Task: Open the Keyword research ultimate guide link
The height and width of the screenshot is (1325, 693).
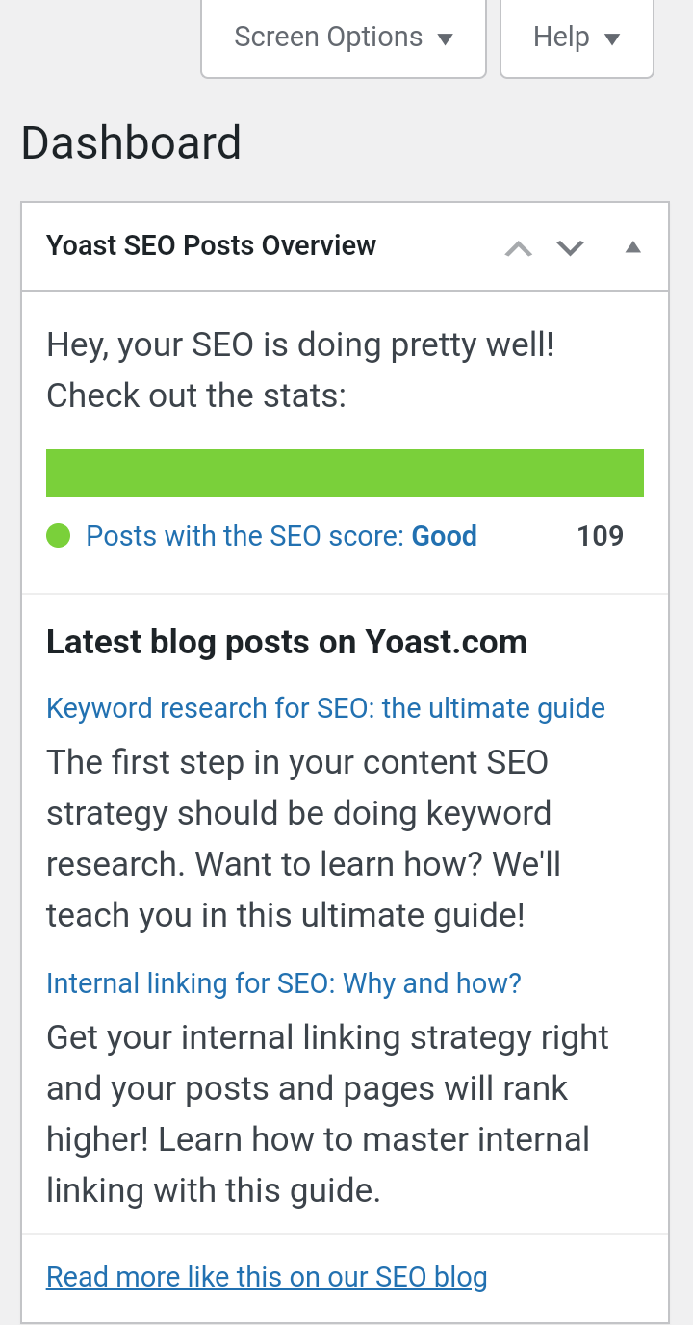Action: coord(325,708)
